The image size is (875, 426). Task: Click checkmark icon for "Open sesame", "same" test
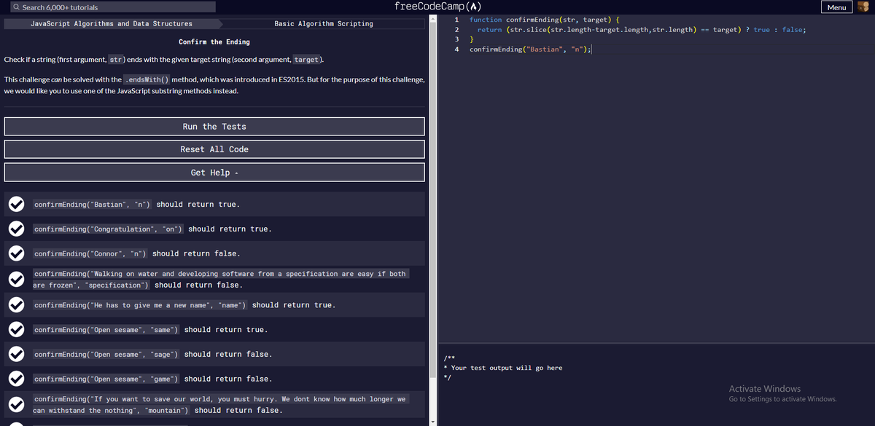17,330
